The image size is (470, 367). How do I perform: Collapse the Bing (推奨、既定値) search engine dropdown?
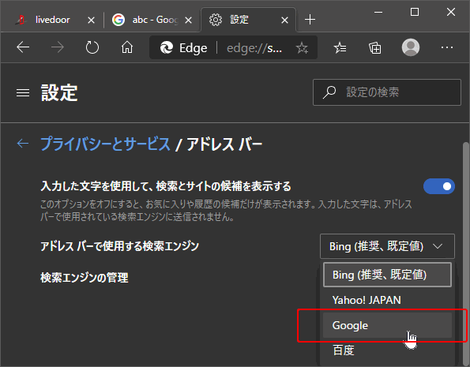387,246
